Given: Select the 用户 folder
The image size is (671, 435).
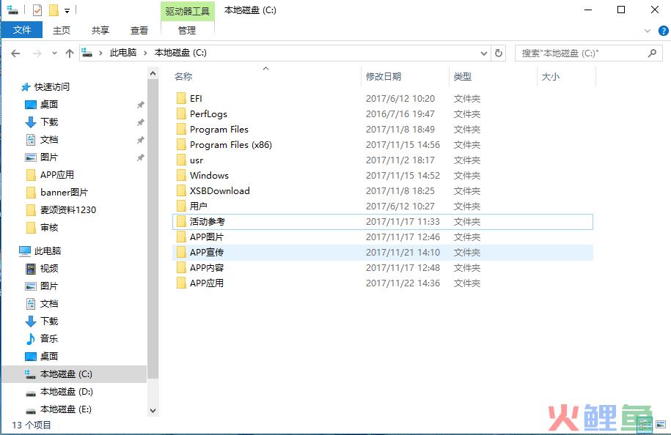Looking at the screenshot, I should [199, 207].
